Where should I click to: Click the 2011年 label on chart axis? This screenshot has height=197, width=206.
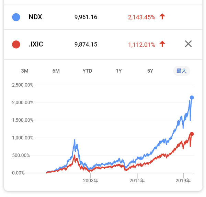pos(137,180)
